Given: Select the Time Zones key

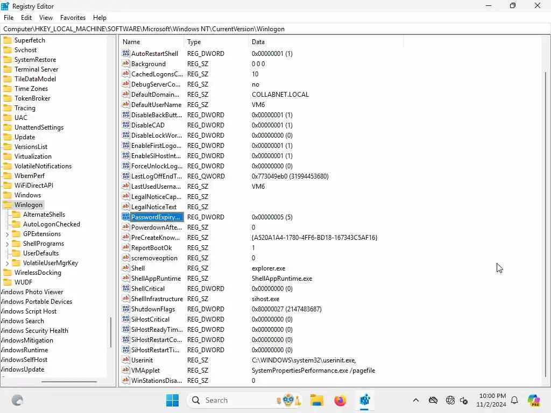Looking at the screenshot, I should pos(31,89).
